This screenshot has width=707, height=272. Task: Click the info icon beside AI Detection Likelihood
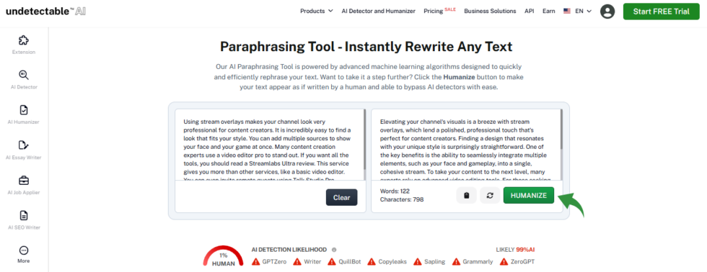333,250
